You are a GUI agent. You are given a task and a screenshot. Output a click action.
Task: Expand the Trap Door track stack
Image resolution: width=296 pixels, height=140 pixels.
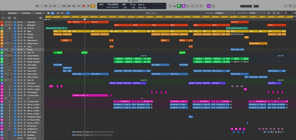click(6, 22)
